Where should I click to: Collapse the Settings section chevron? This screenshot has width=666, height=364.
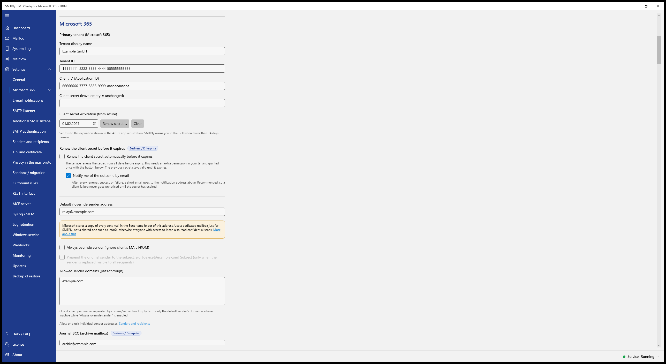point(50,69)
